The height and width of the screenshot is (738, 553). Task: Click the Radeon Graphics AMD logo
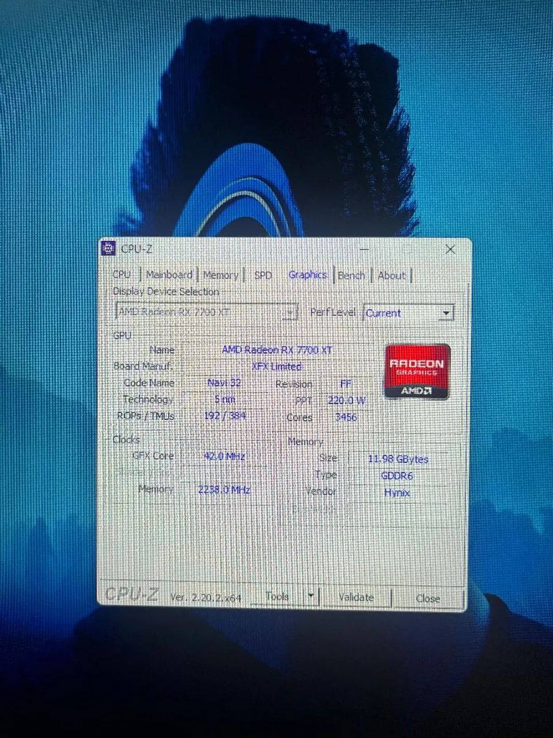tap(418, 372)
